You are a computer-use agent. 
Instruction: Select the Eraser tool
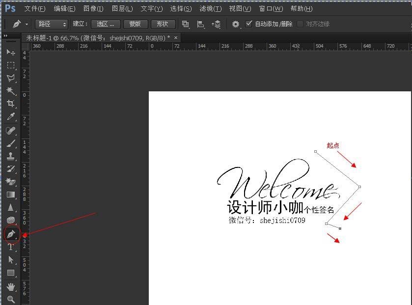pyautogui.click(x=10, y=182)
